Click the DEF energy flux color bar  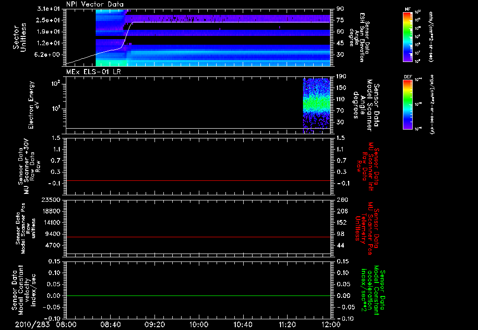[408, 104]
